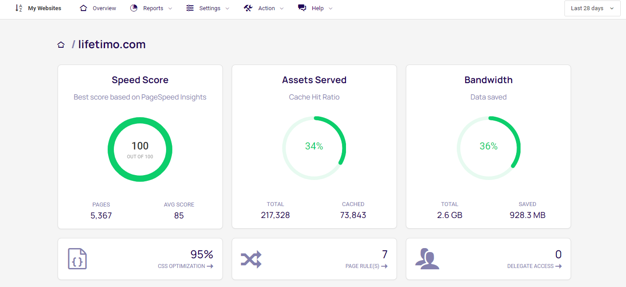Click the Reports pie chart icon

pyautogui.click(x=133, y=8)
